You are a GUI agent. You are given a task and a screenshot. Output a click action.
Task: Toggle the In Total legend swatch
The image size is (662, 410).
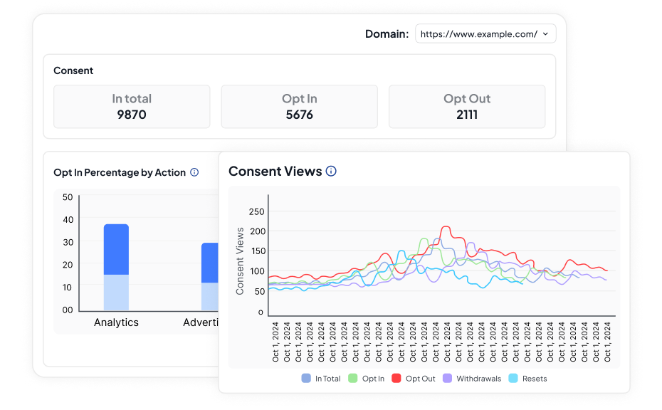point(306,379)
